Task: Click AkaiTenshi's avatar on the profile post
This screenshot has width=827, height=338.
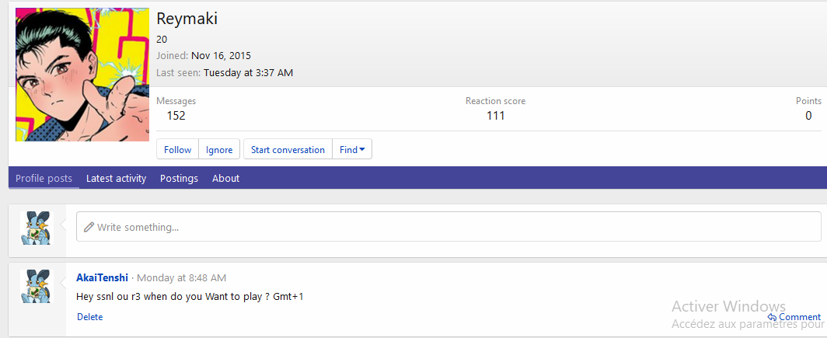Action: pyautogui.click(x=37, y=286)
